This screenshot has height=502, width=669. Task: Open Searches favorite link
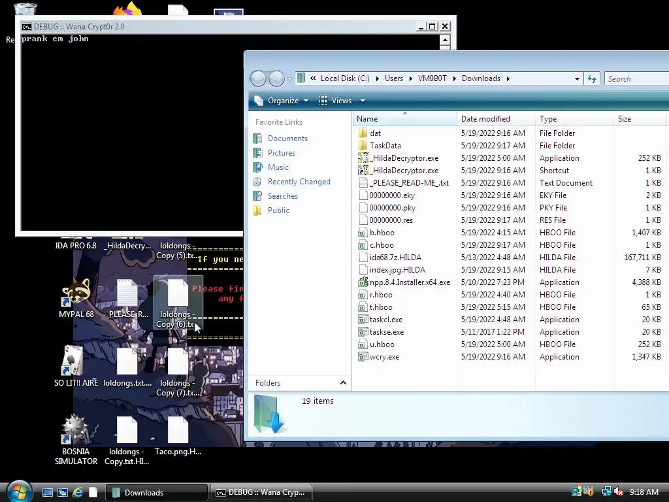coord(282,196)
